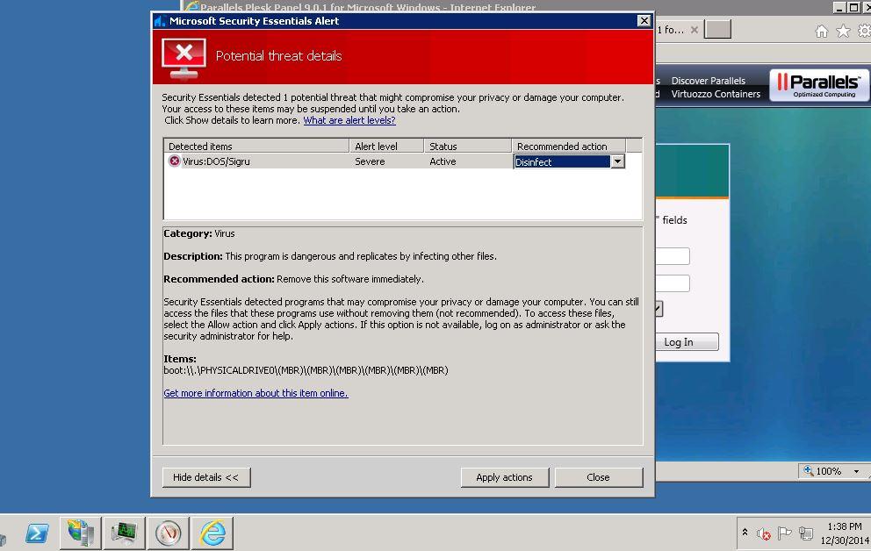The height and width of the screenshot is (551, 871).
Task: Sort by the Status column header
Action: pos(468,146)
